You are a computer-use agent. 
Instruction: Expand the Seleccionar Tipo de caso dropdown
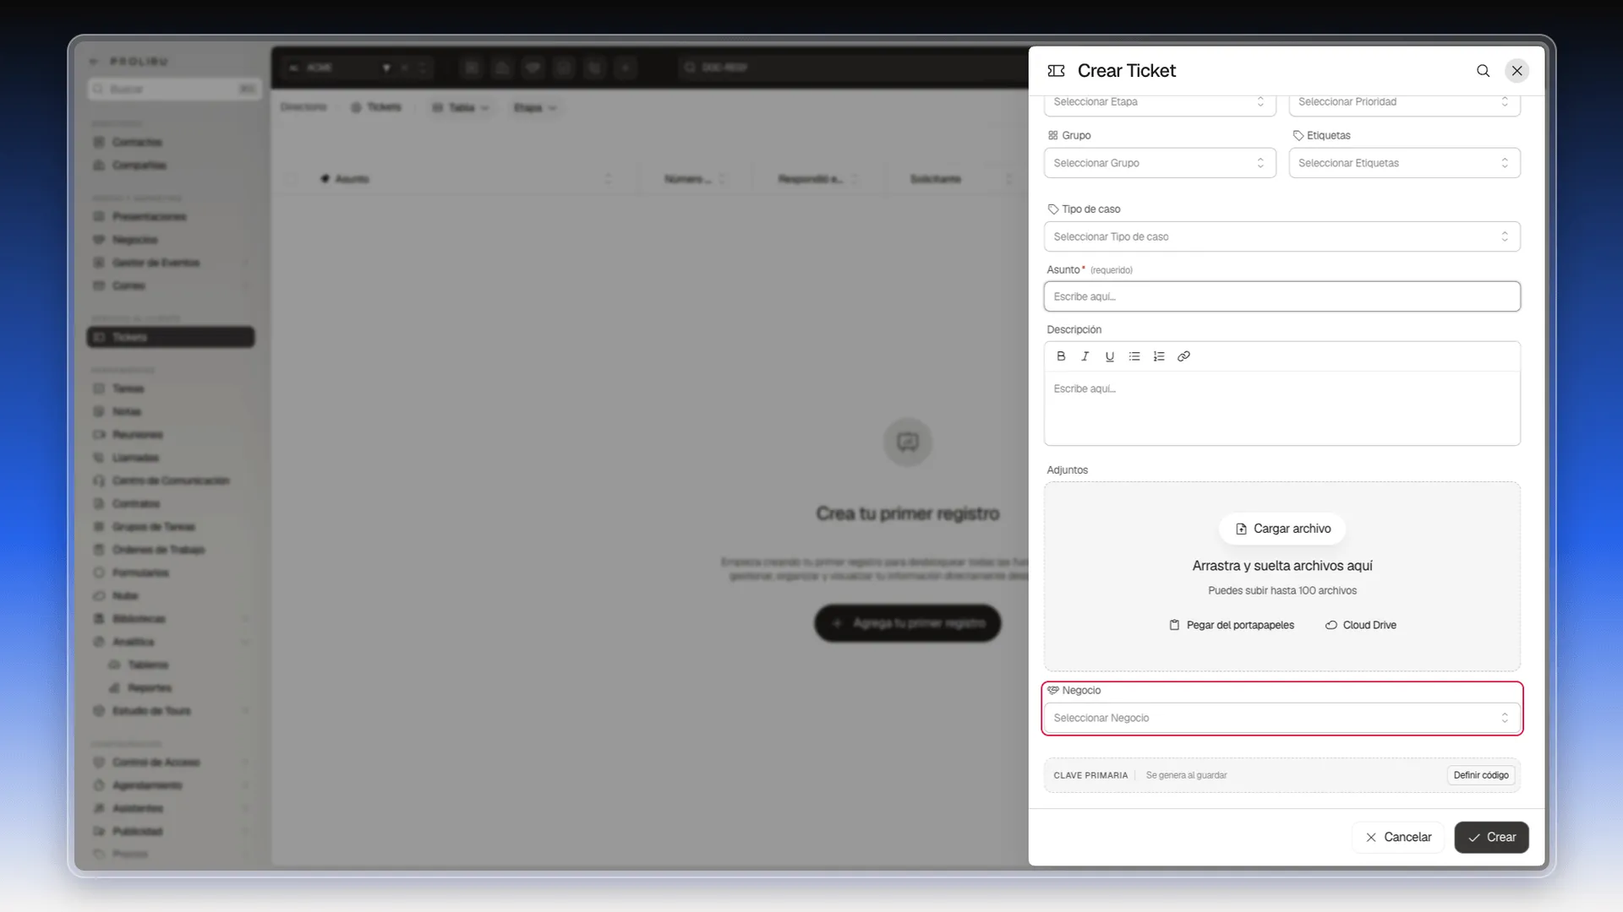point(1281,236)
